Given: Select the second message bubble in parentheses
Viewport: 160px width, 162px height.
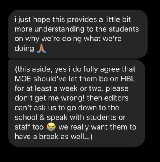Looking at the screenshot, I should 77,103.
